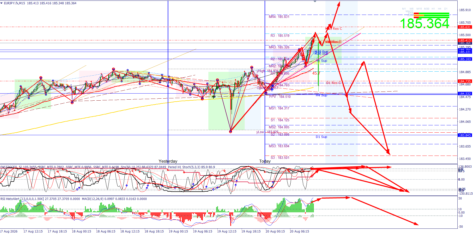
Task: Click the 19 Aug 12:15 time axis label
Action: pyautogui.click(x=227, y=231)
